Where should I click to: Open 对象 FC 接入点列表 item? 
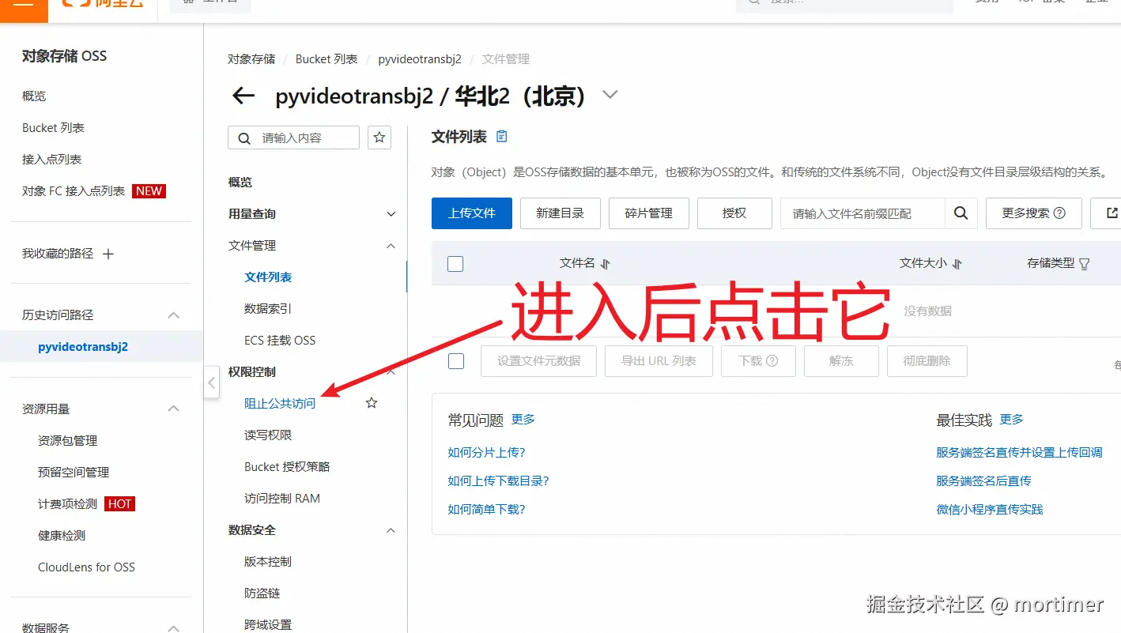pyautogui.click(x=74, y=190)
